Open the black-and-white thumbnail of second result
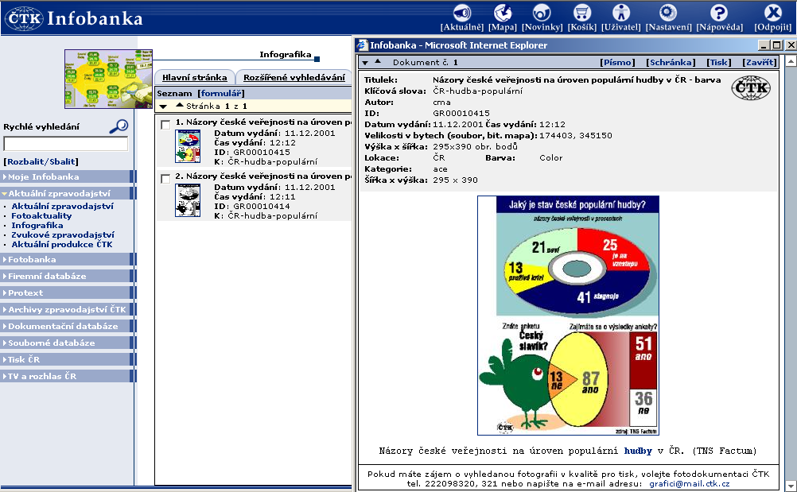 click(x=187, y=200)
